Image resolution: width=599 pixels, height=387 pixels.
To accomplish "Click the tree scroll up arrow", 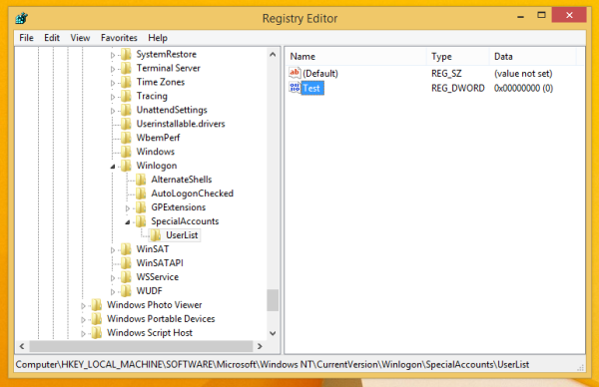I will pos(273,55).
